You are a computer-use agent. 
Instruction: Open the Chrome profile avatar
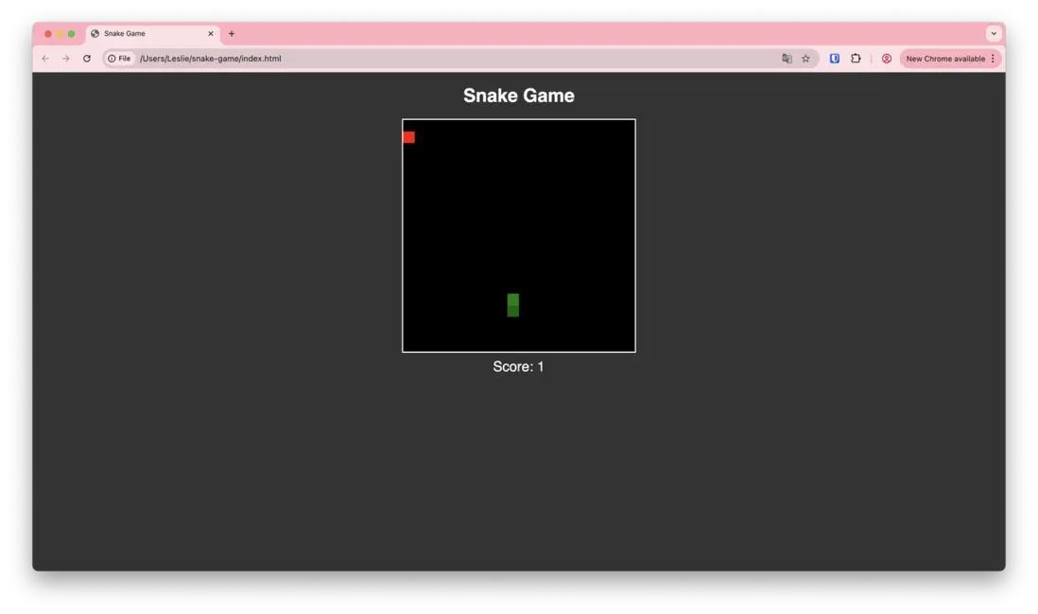point(887,59)
